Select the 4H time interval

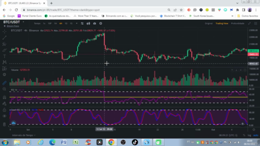[x=61, y=24]
